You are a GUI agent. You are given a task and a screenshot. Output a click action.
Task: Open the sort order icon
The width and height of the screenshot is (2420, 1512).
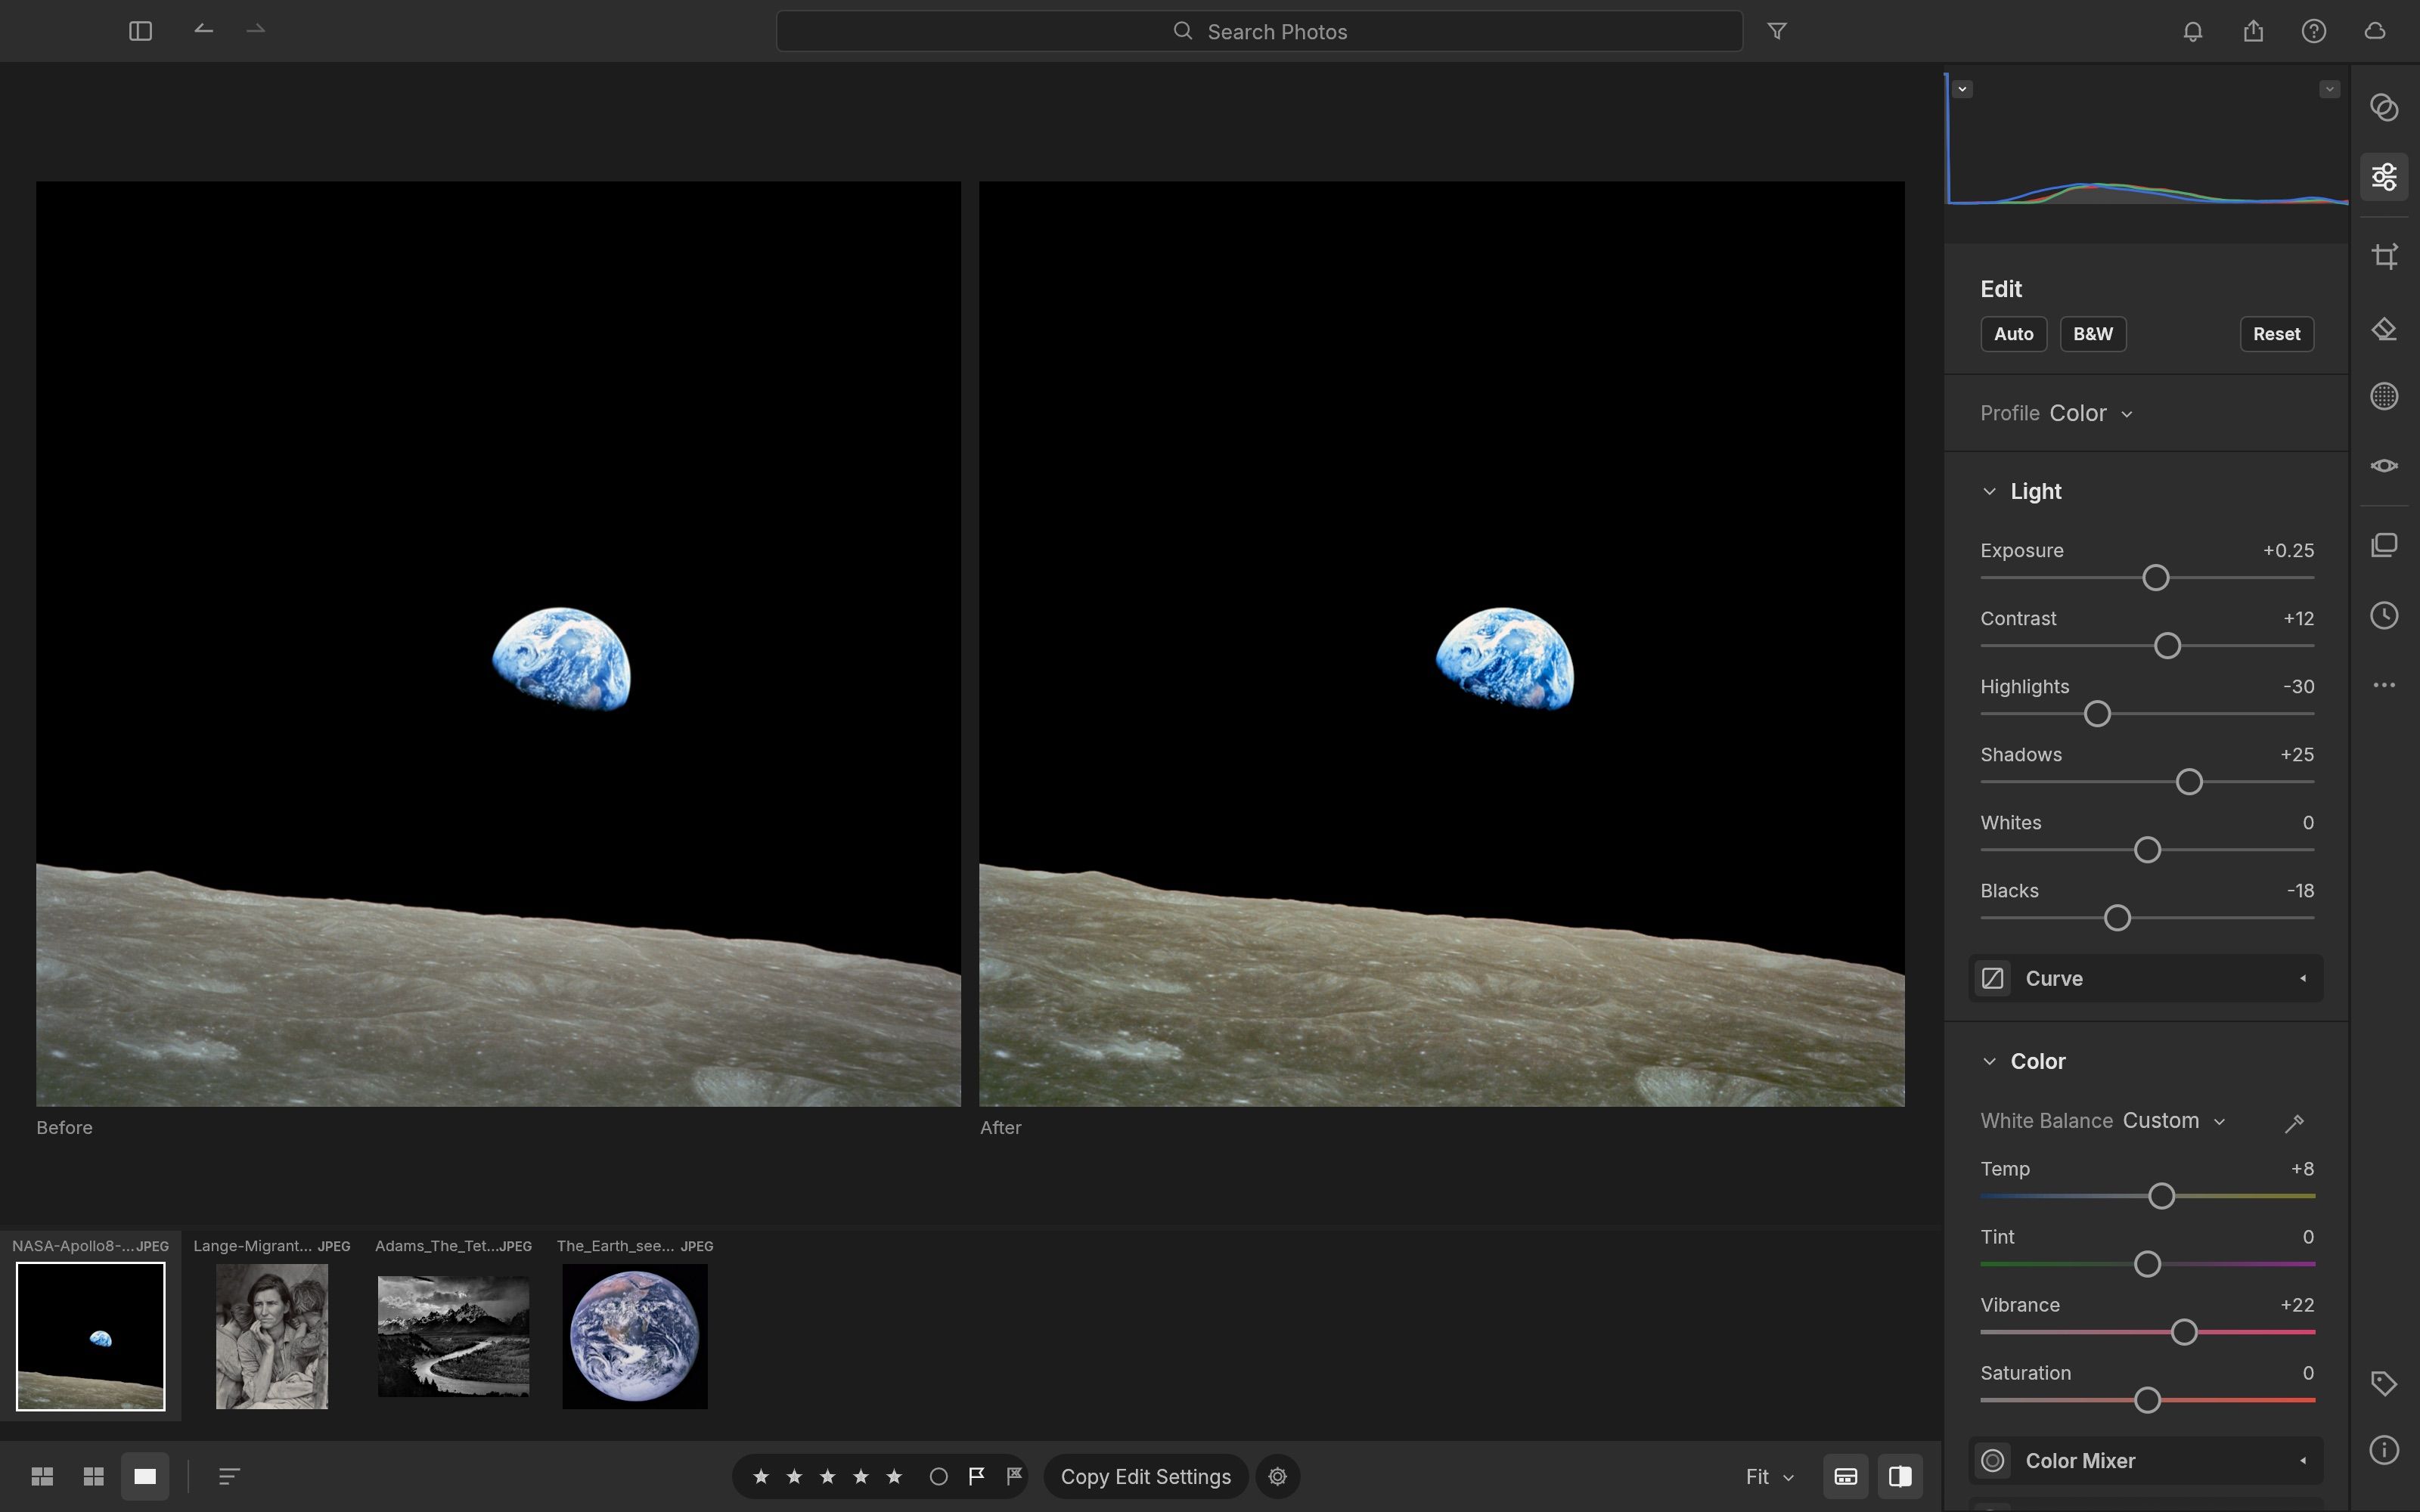pos(229,1476)
